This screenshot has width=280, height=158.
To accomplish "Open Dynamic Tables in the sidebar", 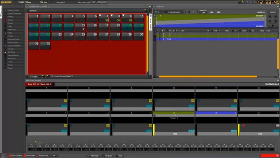I will click(x=13, y=11).
